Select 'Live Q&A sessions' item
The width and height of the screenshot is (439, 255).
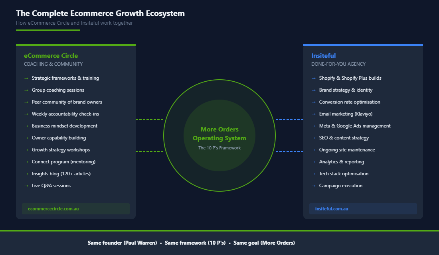coord(51,186)
